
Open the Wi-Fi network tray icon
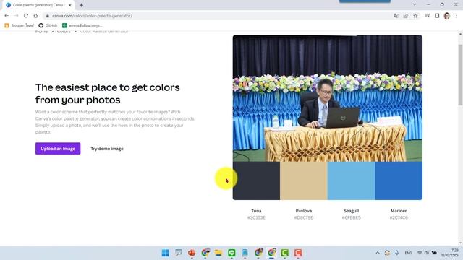420,253
